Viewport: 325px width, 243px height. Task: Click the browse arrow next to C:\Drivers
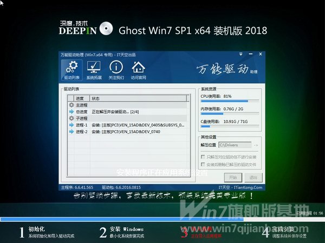(x=256, y=145)
